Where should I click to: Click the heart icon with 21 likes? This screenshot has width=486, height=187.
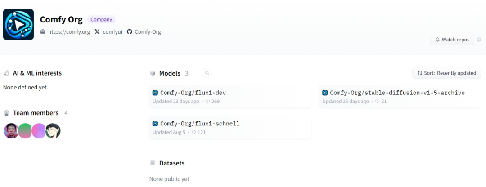click(378, 101)
